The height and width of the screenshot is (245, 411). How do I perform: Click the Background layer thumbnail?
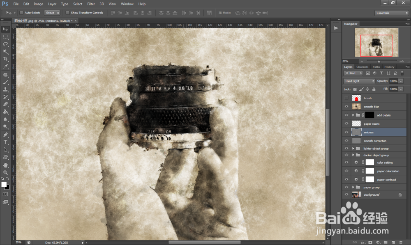(x=356, y=195)
